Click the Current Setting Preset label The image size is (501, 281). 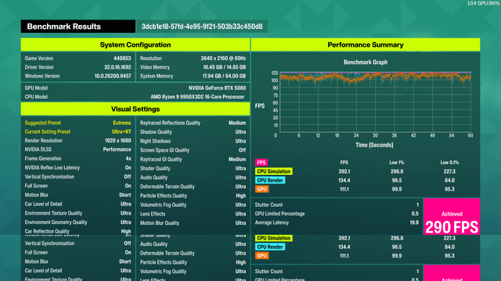click(47, 132)
